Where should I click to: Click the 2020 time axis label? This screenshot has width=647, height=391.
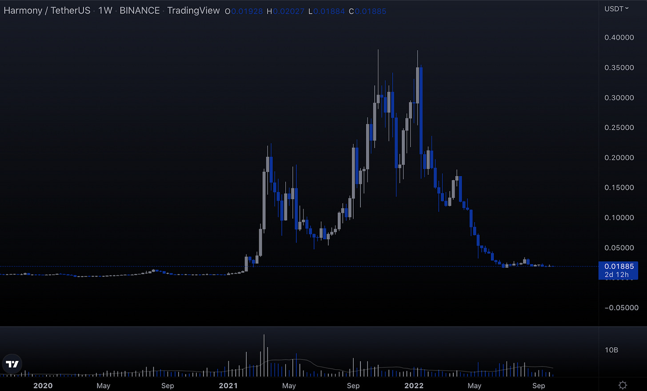coord(43,386)
